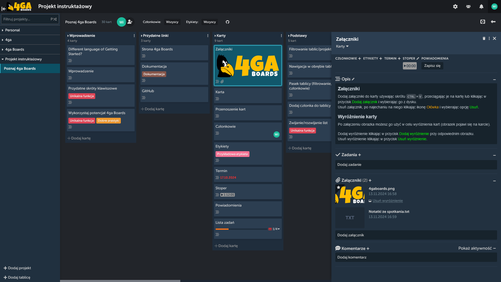Viewport: 501px width, 282px height.
Task: Add a task with the Zadania plus
Action: point(360,155)
